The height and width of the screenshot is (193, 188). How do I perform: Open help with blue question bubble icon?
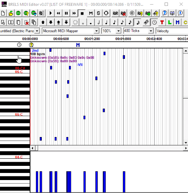point(165,13)
